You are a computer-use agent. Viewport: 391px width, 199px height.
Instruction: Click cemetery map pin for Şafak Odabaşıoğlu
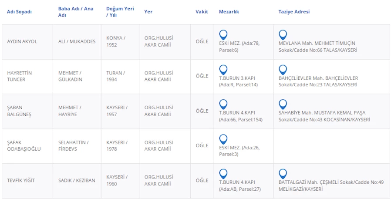point(223,139)
